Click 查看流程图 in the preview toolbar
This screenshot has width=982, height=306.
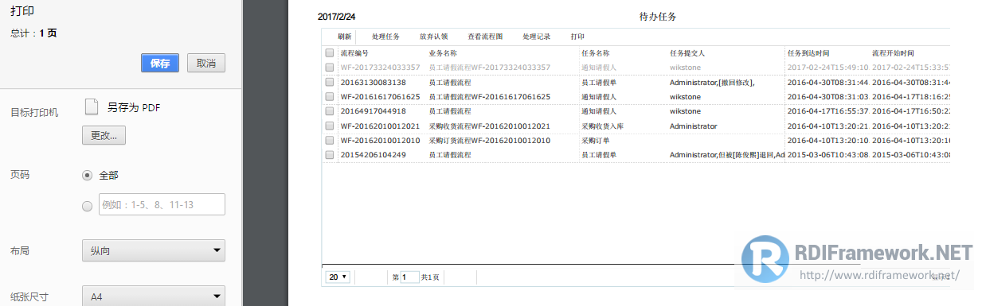pos(485,37)
